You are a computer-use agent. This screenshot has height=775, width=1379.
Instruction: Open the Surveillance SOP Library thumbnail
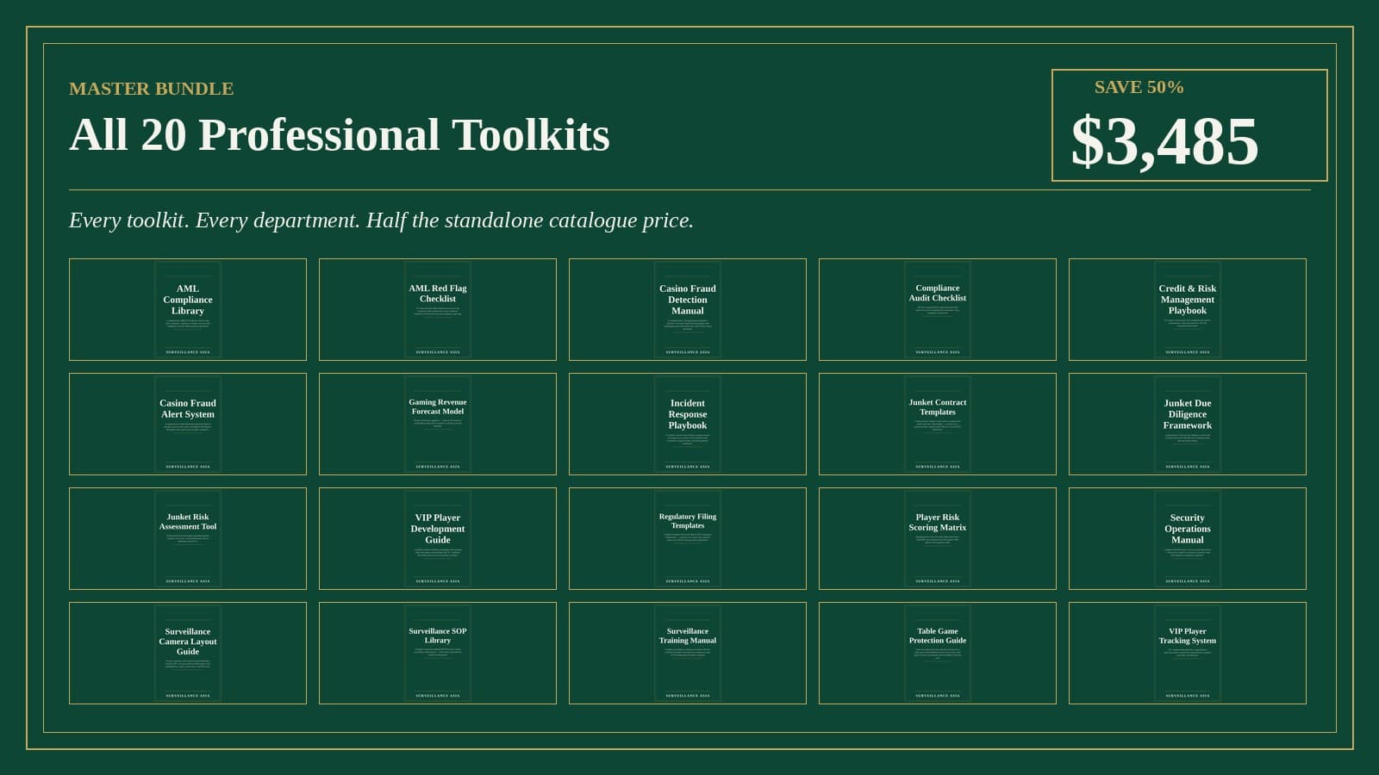[438, 653]
